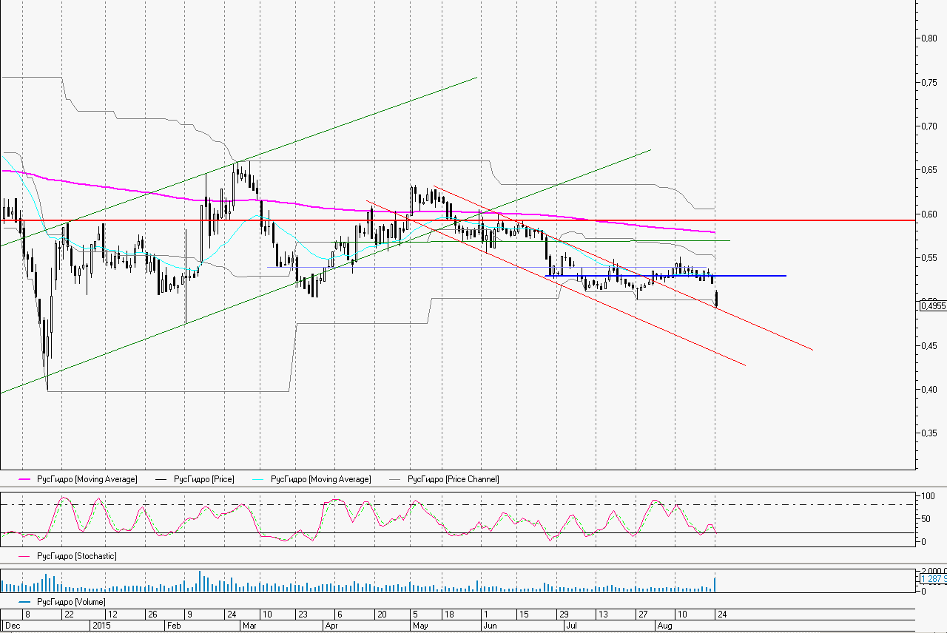
Task: Click the Dec label on time axis
Action: click(x=13, y=626)
